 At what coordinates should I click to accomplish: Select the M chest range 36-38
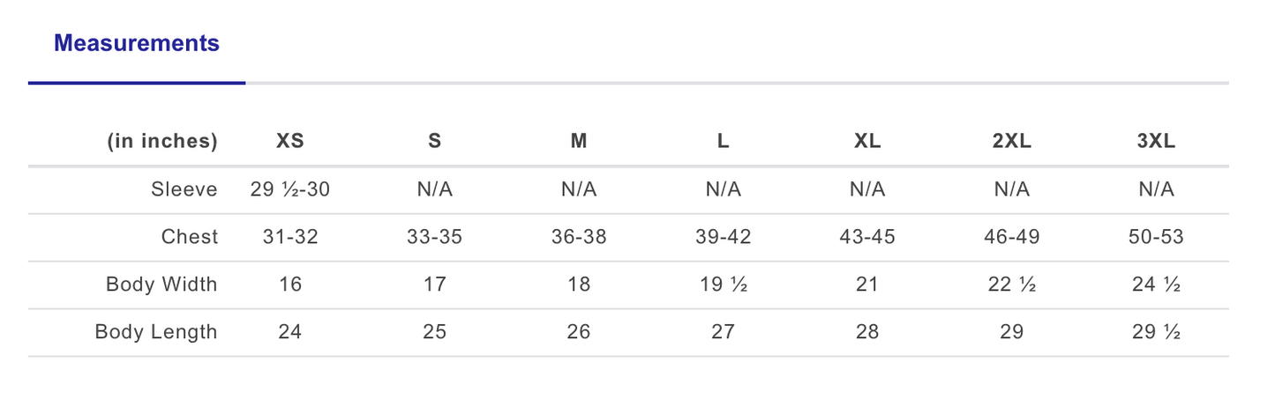(x=579, y=237)
